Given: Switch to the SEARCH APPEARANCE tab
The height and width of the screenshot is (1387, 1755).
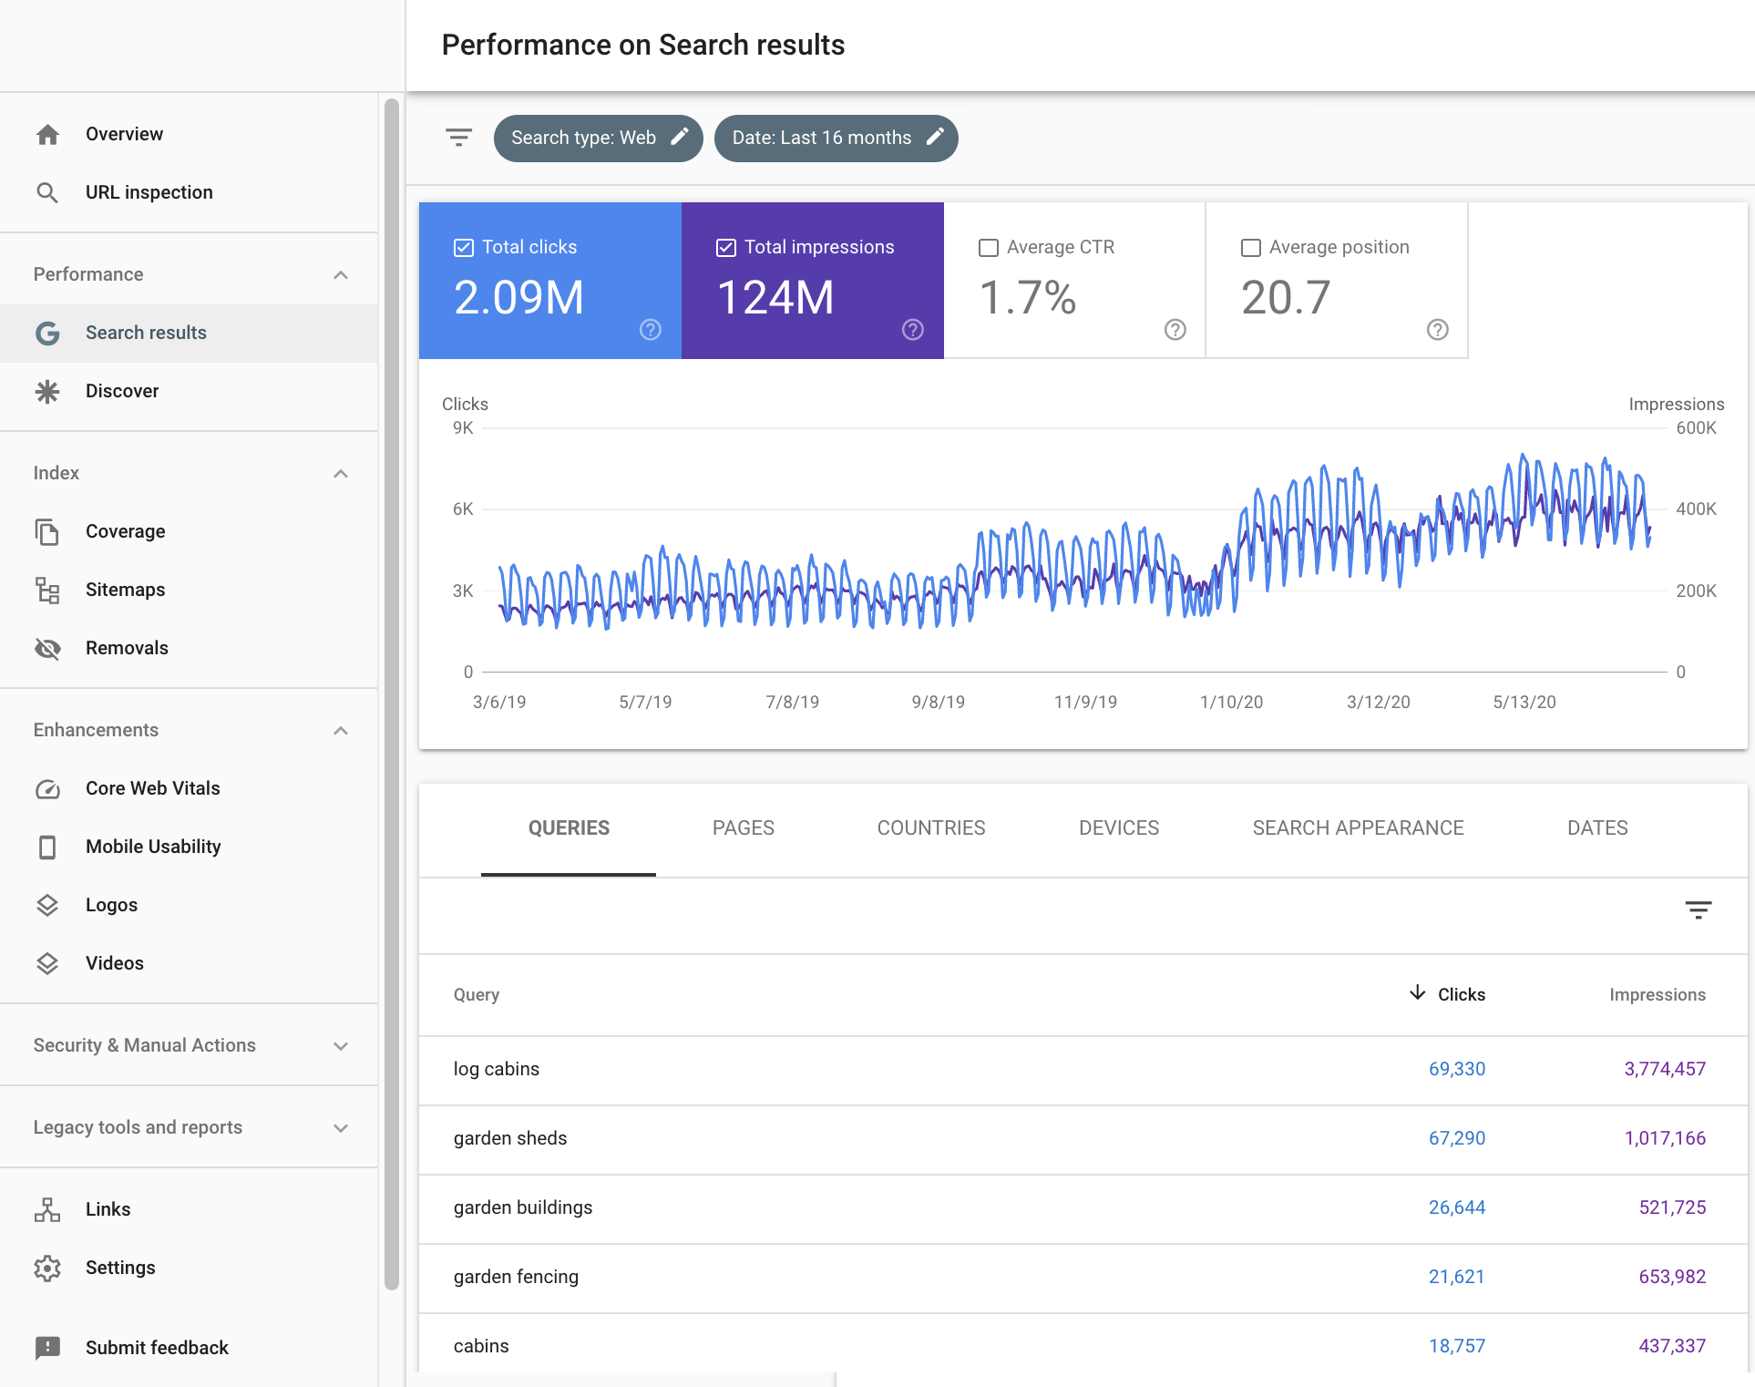Looking at the screenshot, I should point(1357,827).
